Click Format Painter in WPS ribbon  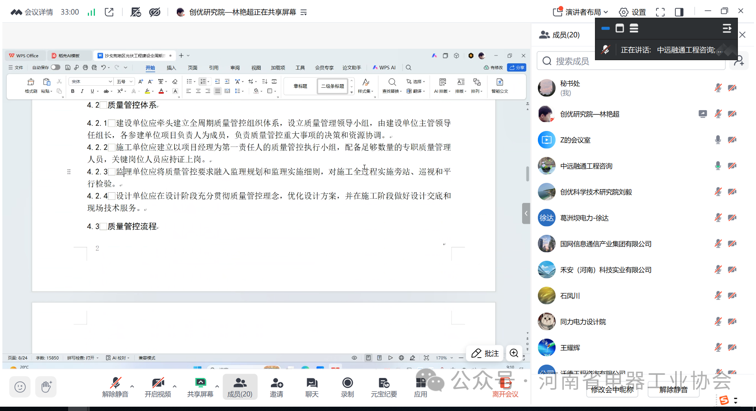coord(31,85)
